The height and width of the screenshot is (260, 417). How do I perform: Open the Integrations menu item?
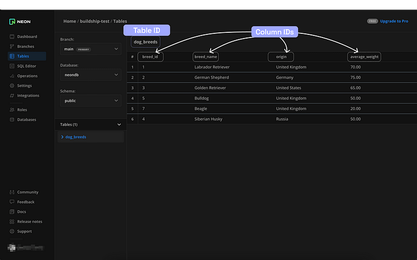28,95
